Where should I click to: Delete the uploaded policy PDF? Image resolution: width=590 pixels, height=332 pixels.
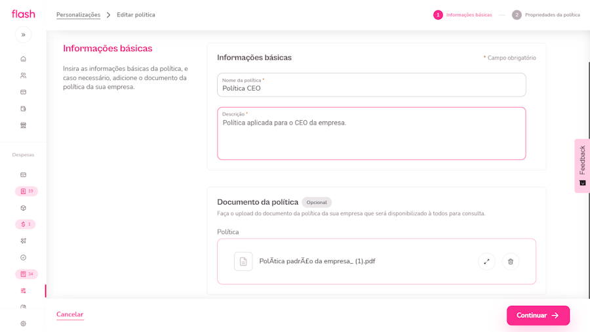(511, 261)
